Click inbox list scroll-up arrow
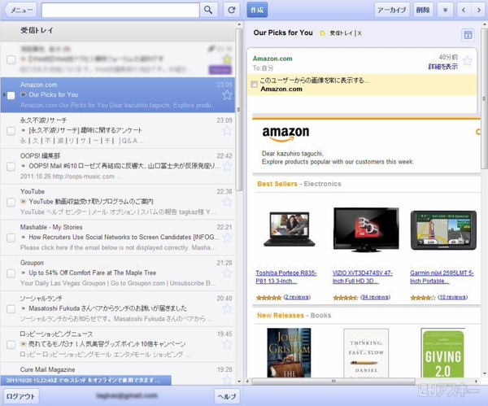Image resolution: width=488 pixels, height=406 pixels. pyautogui.click(x=239, y=24)
